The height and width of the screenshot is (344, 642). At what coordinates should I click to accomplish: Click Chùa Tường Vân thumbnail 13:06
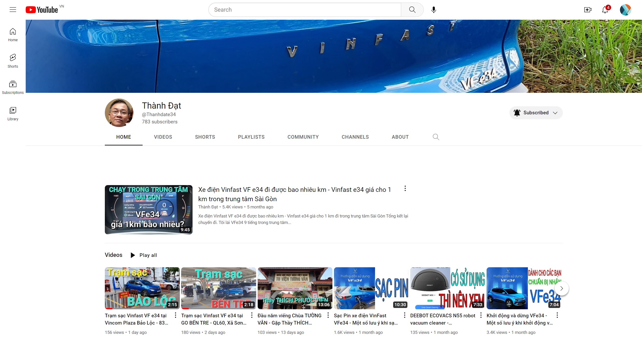coord(295,288)
